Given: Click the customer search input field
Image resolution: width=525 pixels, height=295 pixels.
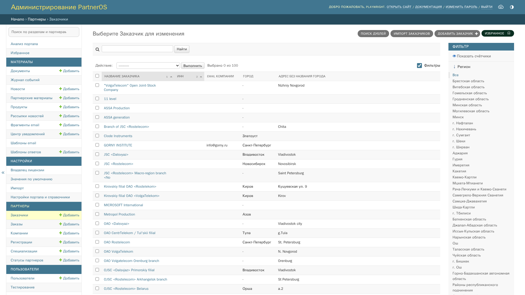Looking at the screenshot, I should tap(137, 49).
